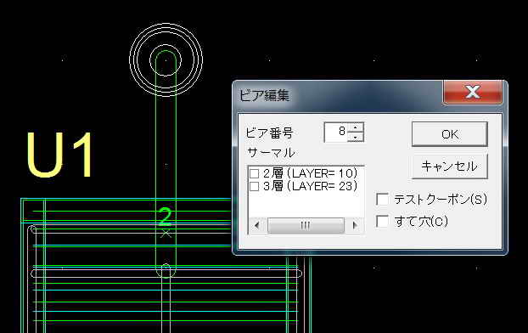Click the green pin number 2 label
The height and width of the screenshot is (333, 528).
tap(166, 217)
